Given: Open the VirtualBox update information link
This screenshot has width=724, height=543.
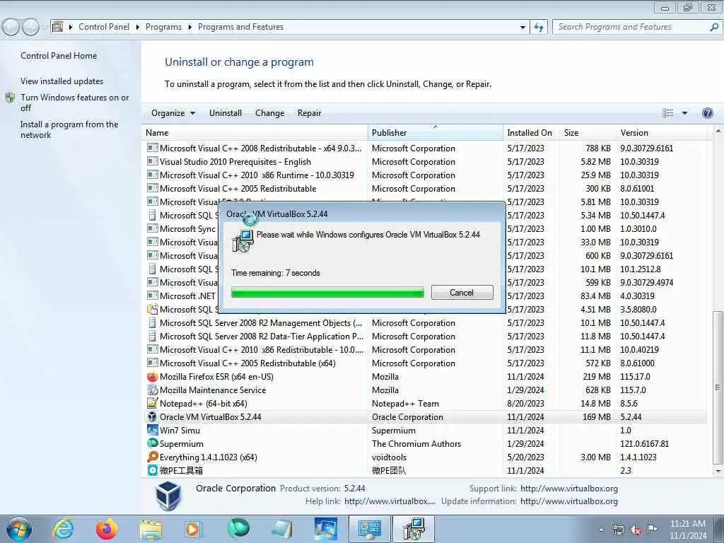Looking at the screenshot, I should pos(569,501).
